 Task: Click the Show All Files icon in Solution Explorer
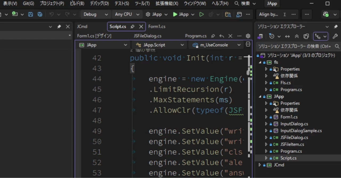coord(306,36)
